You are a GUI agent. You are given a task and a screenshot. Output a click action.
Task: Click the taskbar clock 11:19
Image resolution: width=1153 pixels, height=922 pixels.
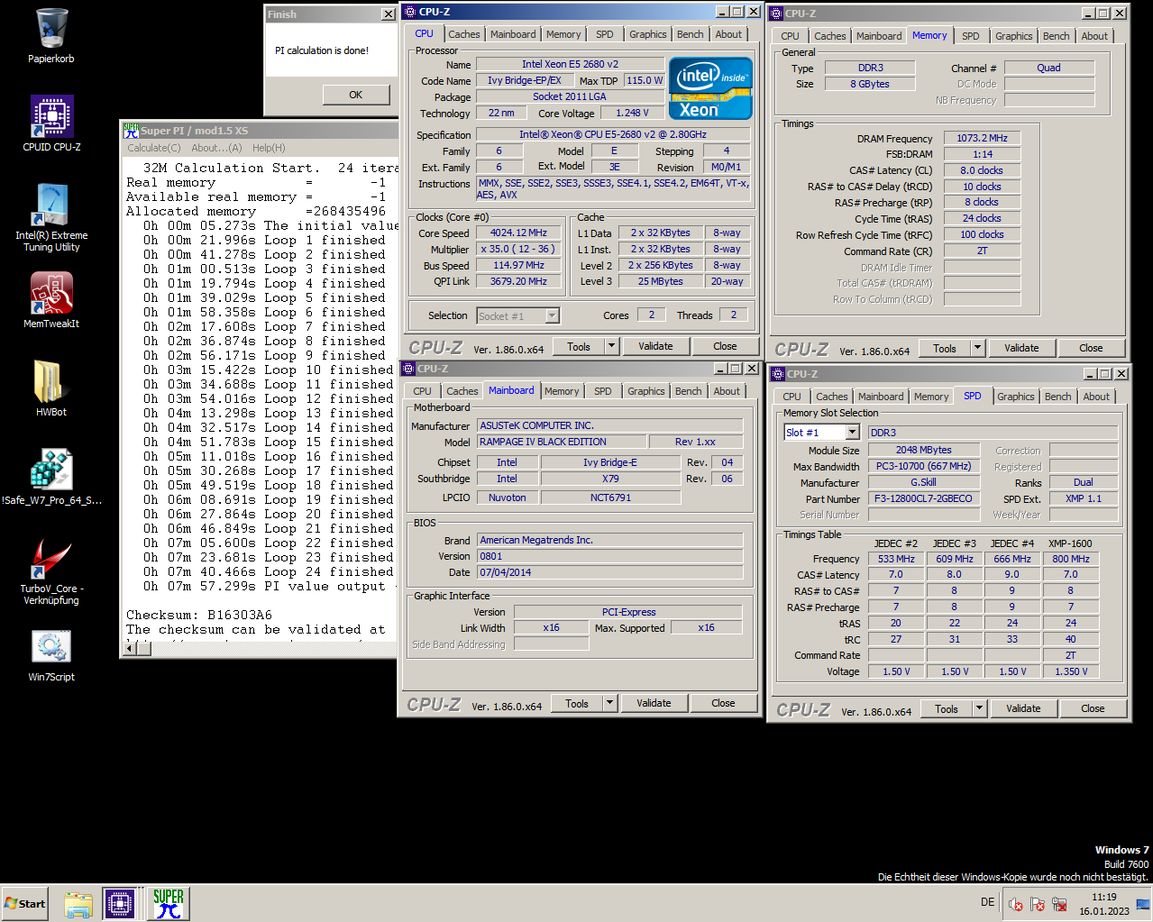pos(1104,897)
